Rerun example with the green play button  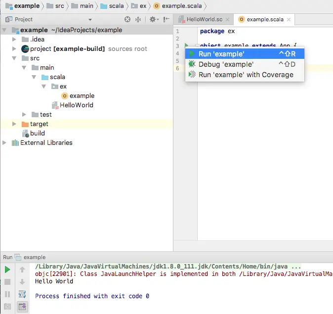click(7, 269)
